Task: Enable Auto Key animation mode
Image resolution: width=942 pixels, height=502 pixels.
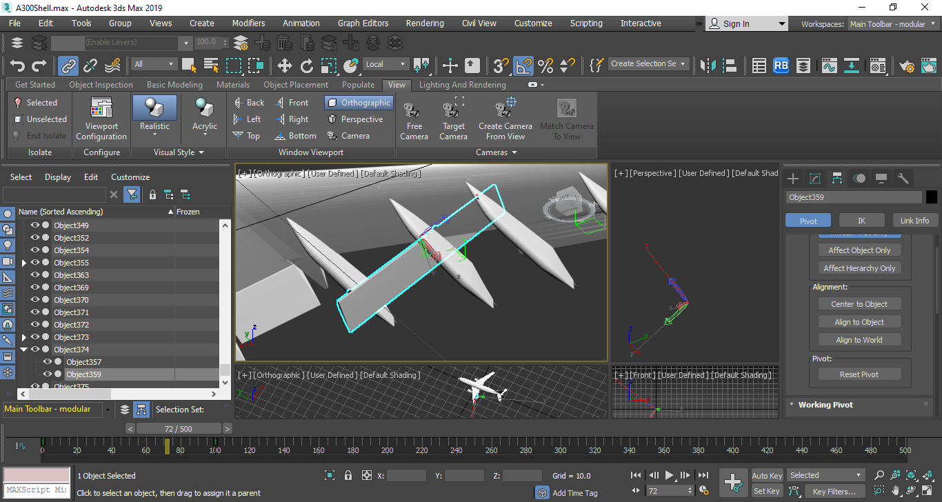Action: click(767, 475)
